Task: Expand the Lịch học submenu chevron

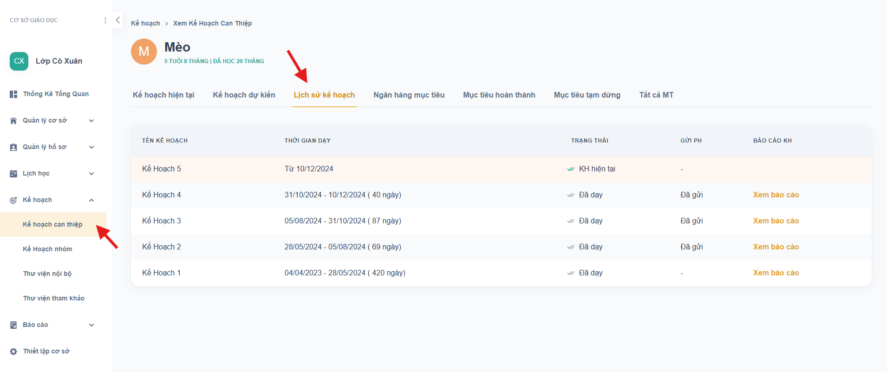Action: (x=91, y=174)
